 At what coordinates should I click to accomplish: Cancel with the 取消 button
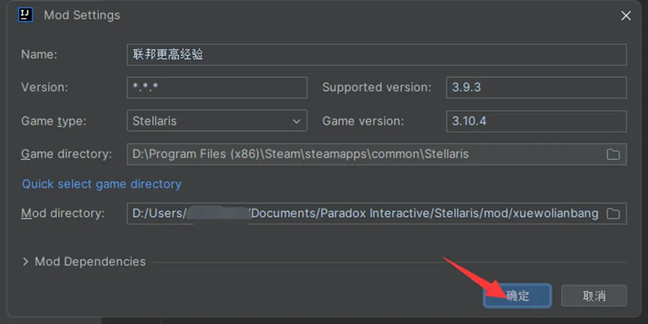594,296
